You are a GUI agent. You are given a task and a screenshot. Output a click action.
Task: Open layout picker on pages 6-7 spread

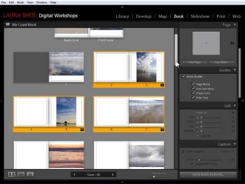click(162, 130)
